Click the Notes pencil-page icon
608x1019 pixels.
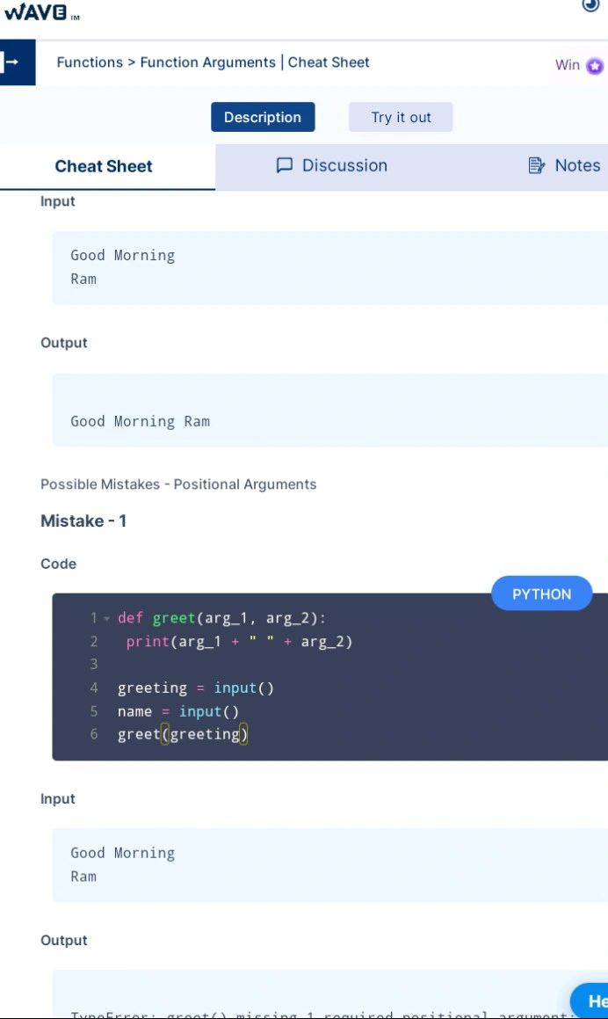pos(536,165)
